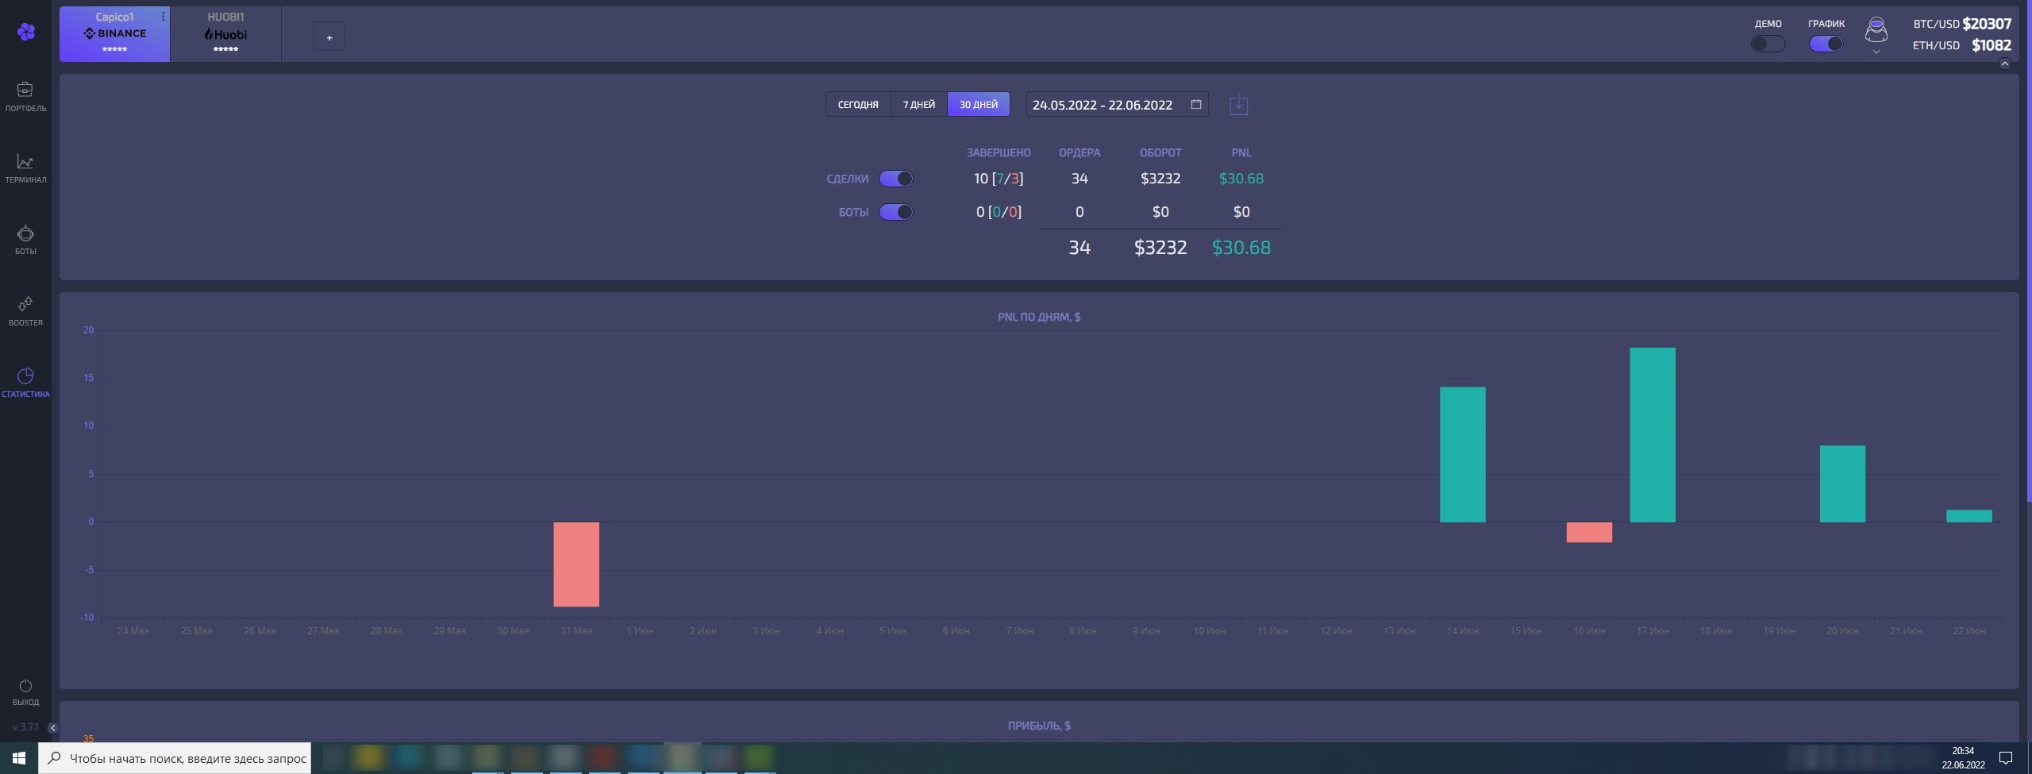
Task: Select the Capico1 Binance account tab
Action: tap(114, 34)
